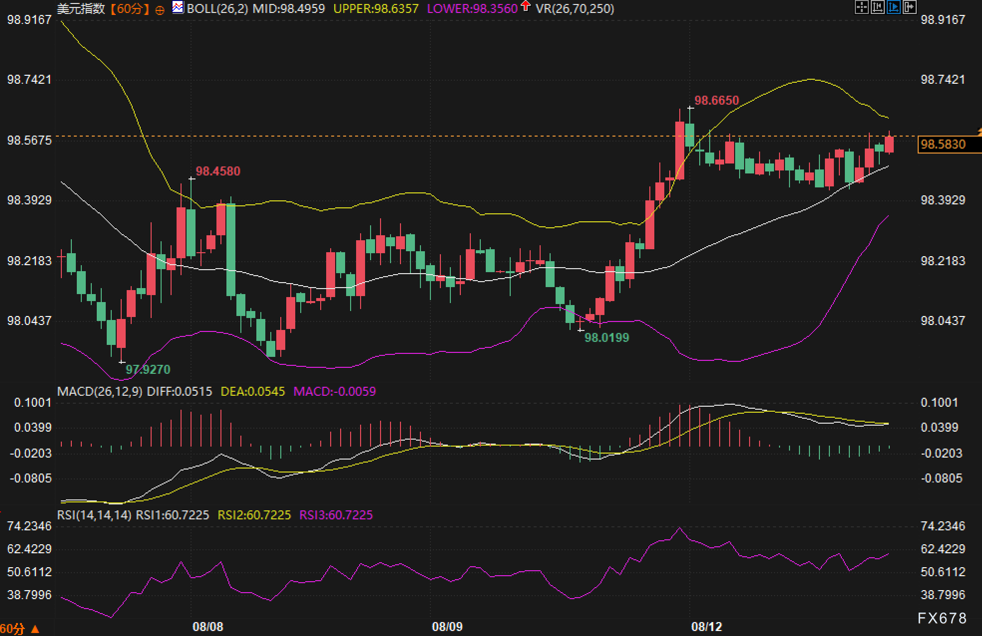Select the VR(26,70,250) indicator label
This screenshot has height=636, width=982.
575,9
